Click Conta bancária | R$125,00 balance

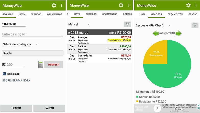(x=119, y=50)
